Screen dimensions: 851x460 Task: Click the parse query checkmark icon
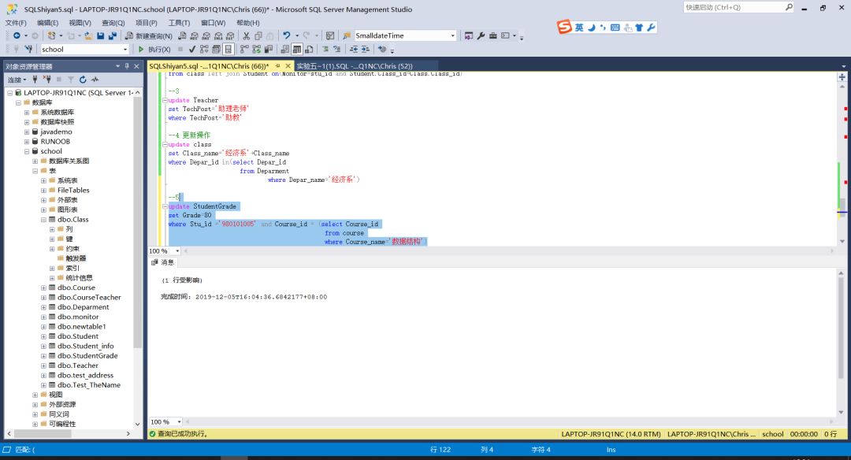pyautogui.click(x=192, y=50)
